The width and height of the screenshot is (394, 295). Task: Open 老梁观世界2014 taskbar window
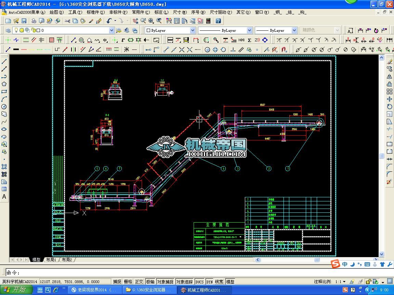(x=95, y=290)
